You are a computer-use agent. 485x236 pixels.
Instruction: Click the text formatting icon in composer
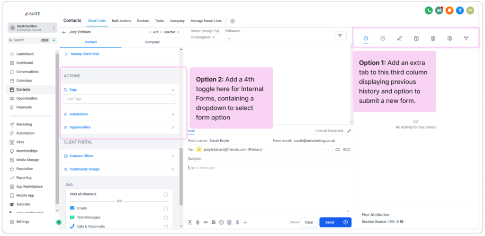[x=190, y=222]
